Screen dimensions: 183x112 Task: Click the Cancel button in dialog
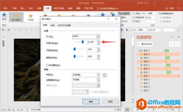tap(110, 102)
